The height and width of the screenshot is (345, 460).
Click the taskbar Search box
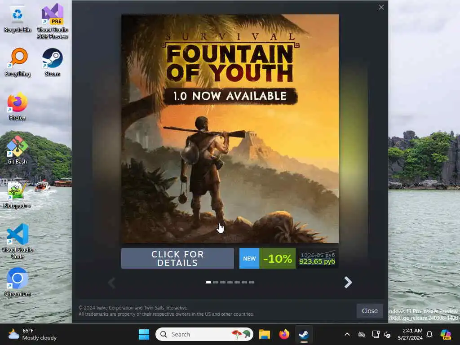click(x=204, y=334)
